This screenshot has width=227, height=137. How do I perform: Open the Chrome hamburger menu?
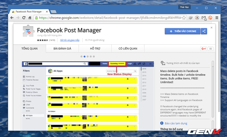(217, 18)
